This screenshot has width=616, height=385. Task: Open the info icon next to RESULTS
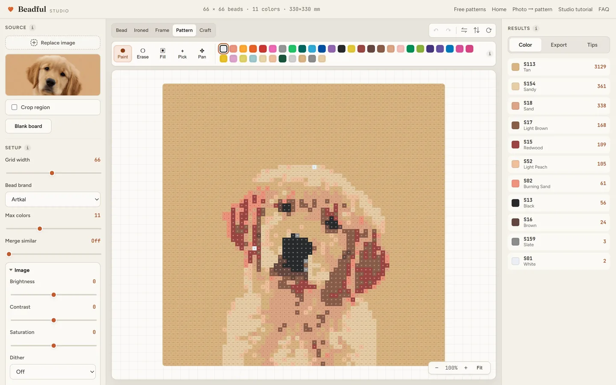pos(536,28)
